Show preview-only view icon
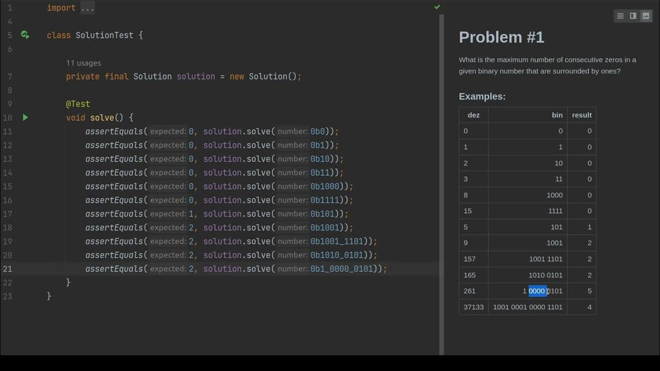Viewport: 660px width, 371px height. [646, 16]
